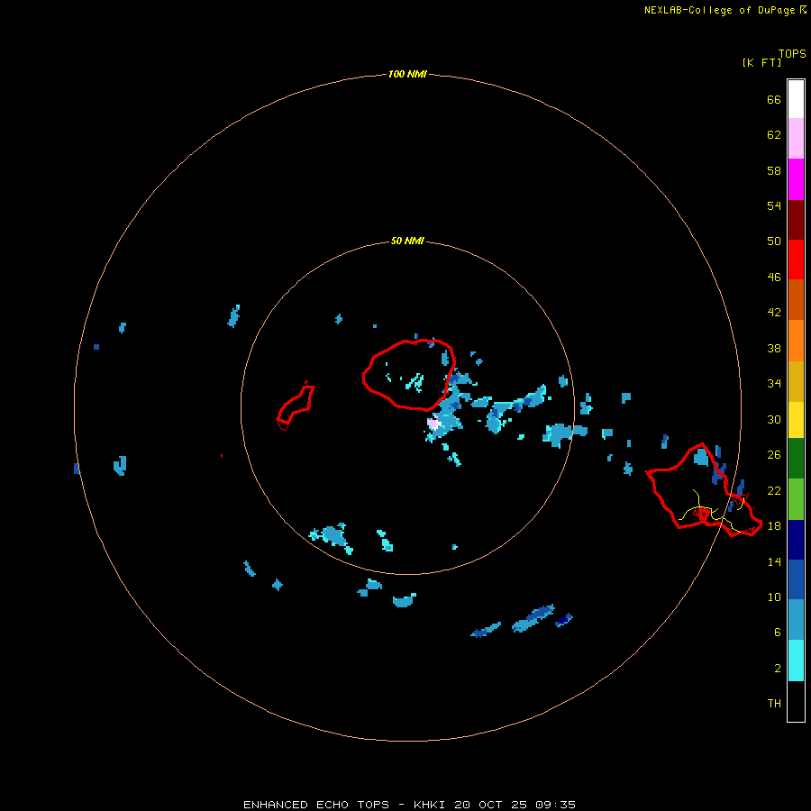Select the navy color bar segment

796,540
